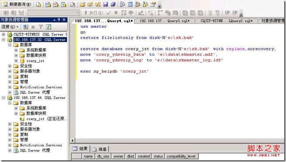Open the available databases combo box
Image resolution: width=286 pixels, height=162 pixels.
[x=54, y=13]
